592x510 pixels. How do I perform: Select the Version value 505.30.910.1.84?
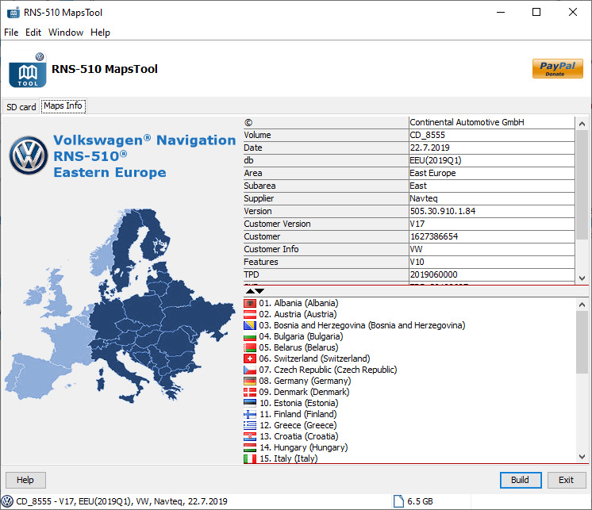(491, 211)
